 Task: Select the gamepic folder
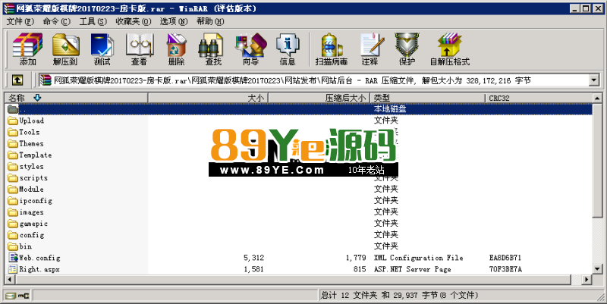click(28, 224)
